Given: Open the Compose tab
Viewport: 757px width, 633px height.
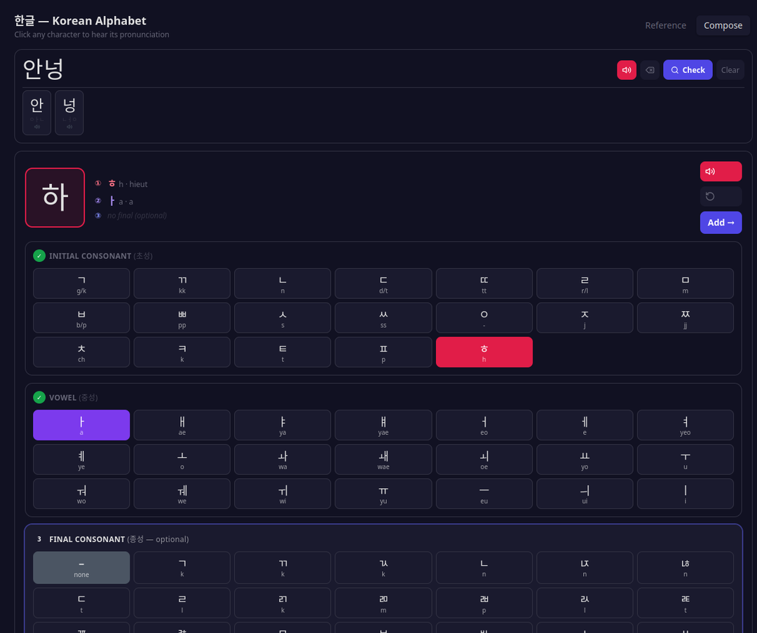Looking at the screenshot, I should [x=723, y=25].
